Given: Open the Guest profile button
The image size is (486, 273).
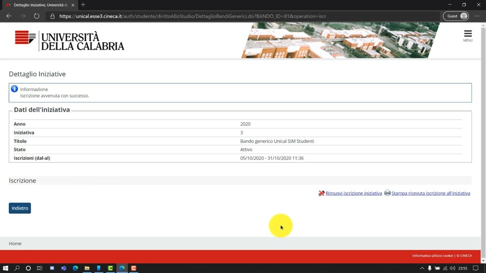Looking at the screenshot, I should click(x=456, y=16).
